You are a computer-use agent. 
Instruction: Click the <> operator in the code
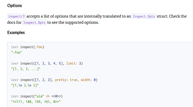[x=48, y=96]
